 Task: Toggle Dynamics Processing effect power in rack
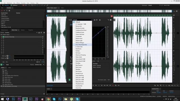pos(3,37)
